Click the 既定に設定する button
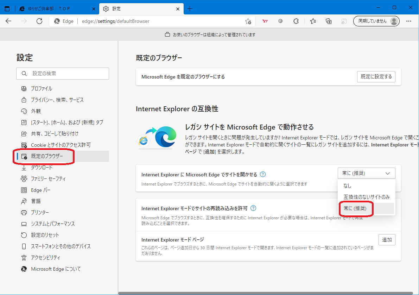Screen dimensions: 419x295 tap(376, 77)
